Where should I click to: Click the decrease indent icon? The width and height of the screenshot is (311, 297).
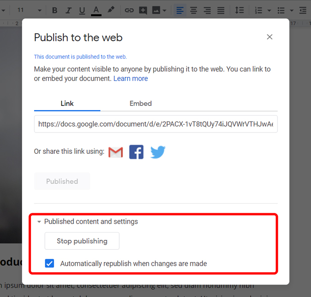pos(303,10)
